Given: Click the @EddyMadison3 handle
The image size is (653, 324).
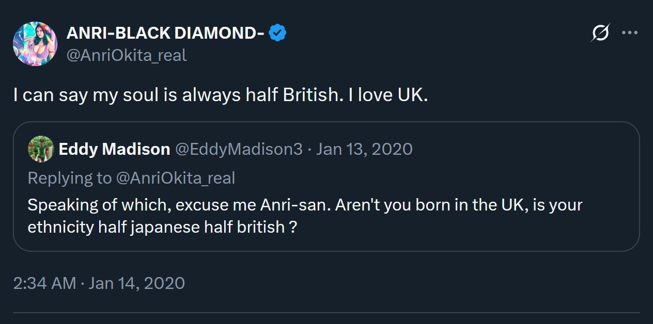Looking at the screenshot, I should [239, 149].
